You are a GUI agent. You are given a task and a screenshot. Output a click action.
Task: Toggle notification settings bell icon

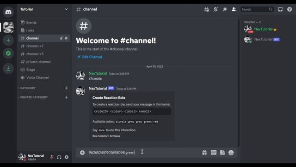(x=216, y=9)
